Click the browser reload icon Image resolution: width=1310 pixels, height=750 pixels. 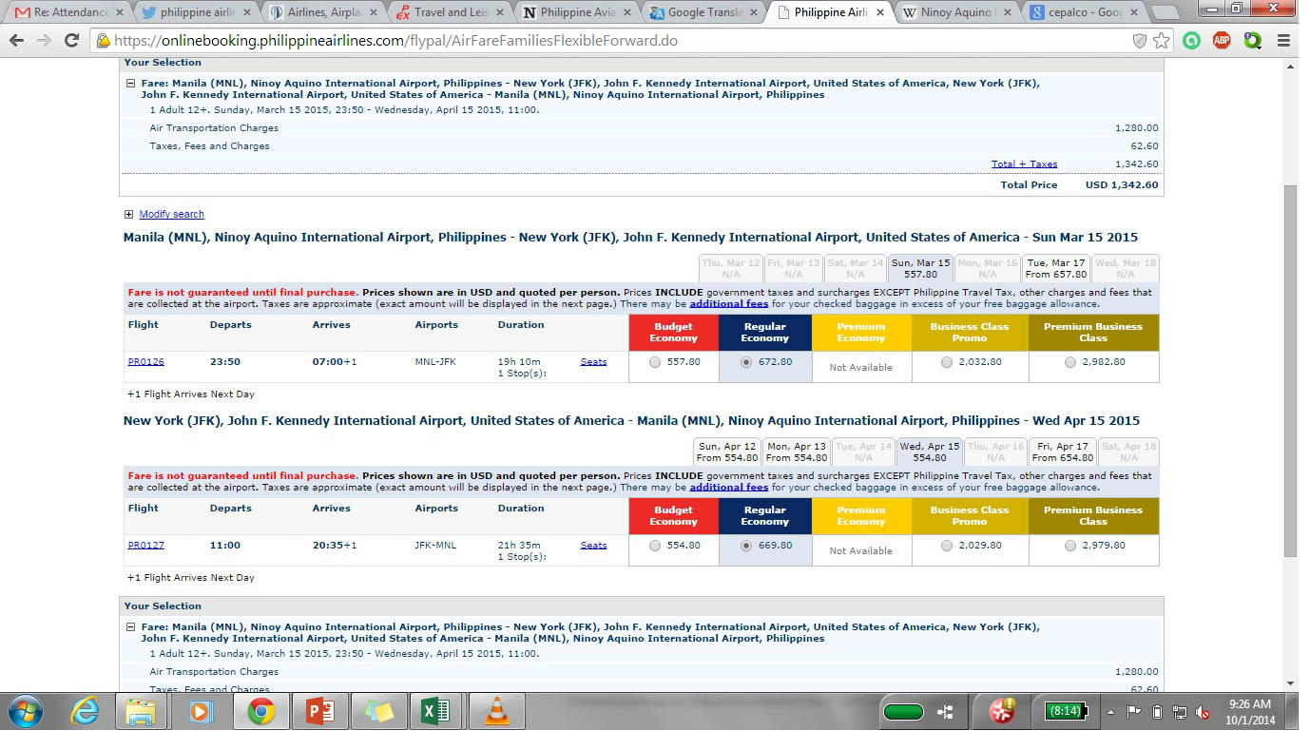[71, 41]
